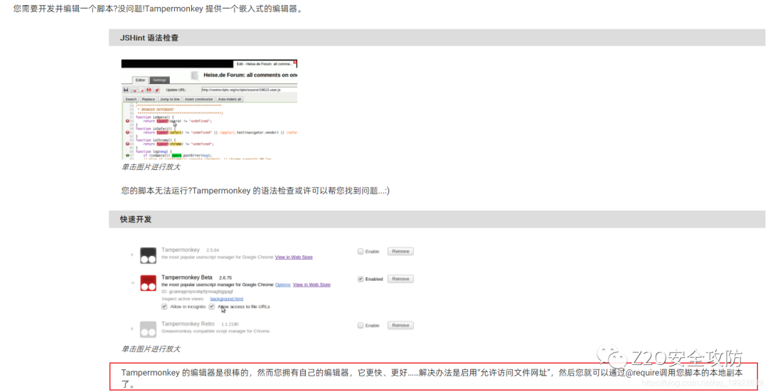This screenshot has width=768, height=392.
Task: Click Remove for Tampermonkey Retro
Action: [x=400, y=325]
